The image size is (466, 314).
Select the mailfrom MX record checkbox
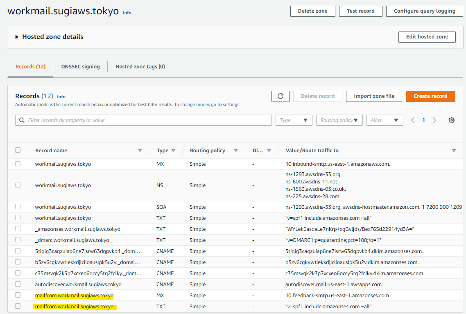pos(18,295)
